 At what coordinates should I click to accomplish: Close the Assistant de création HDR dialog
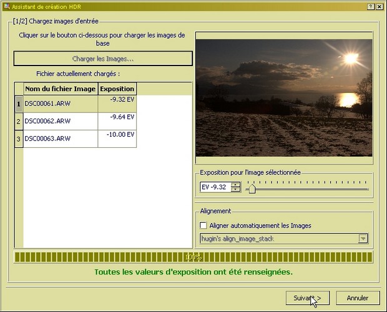point(380,6)
